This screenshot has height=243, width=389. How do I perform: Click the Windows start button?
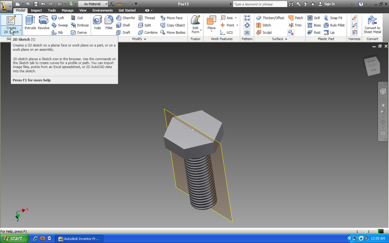(x=14, y=239)
